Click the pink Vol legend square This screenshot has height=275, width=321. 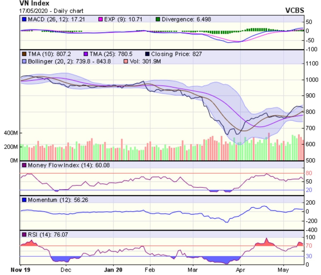point(126,61)
